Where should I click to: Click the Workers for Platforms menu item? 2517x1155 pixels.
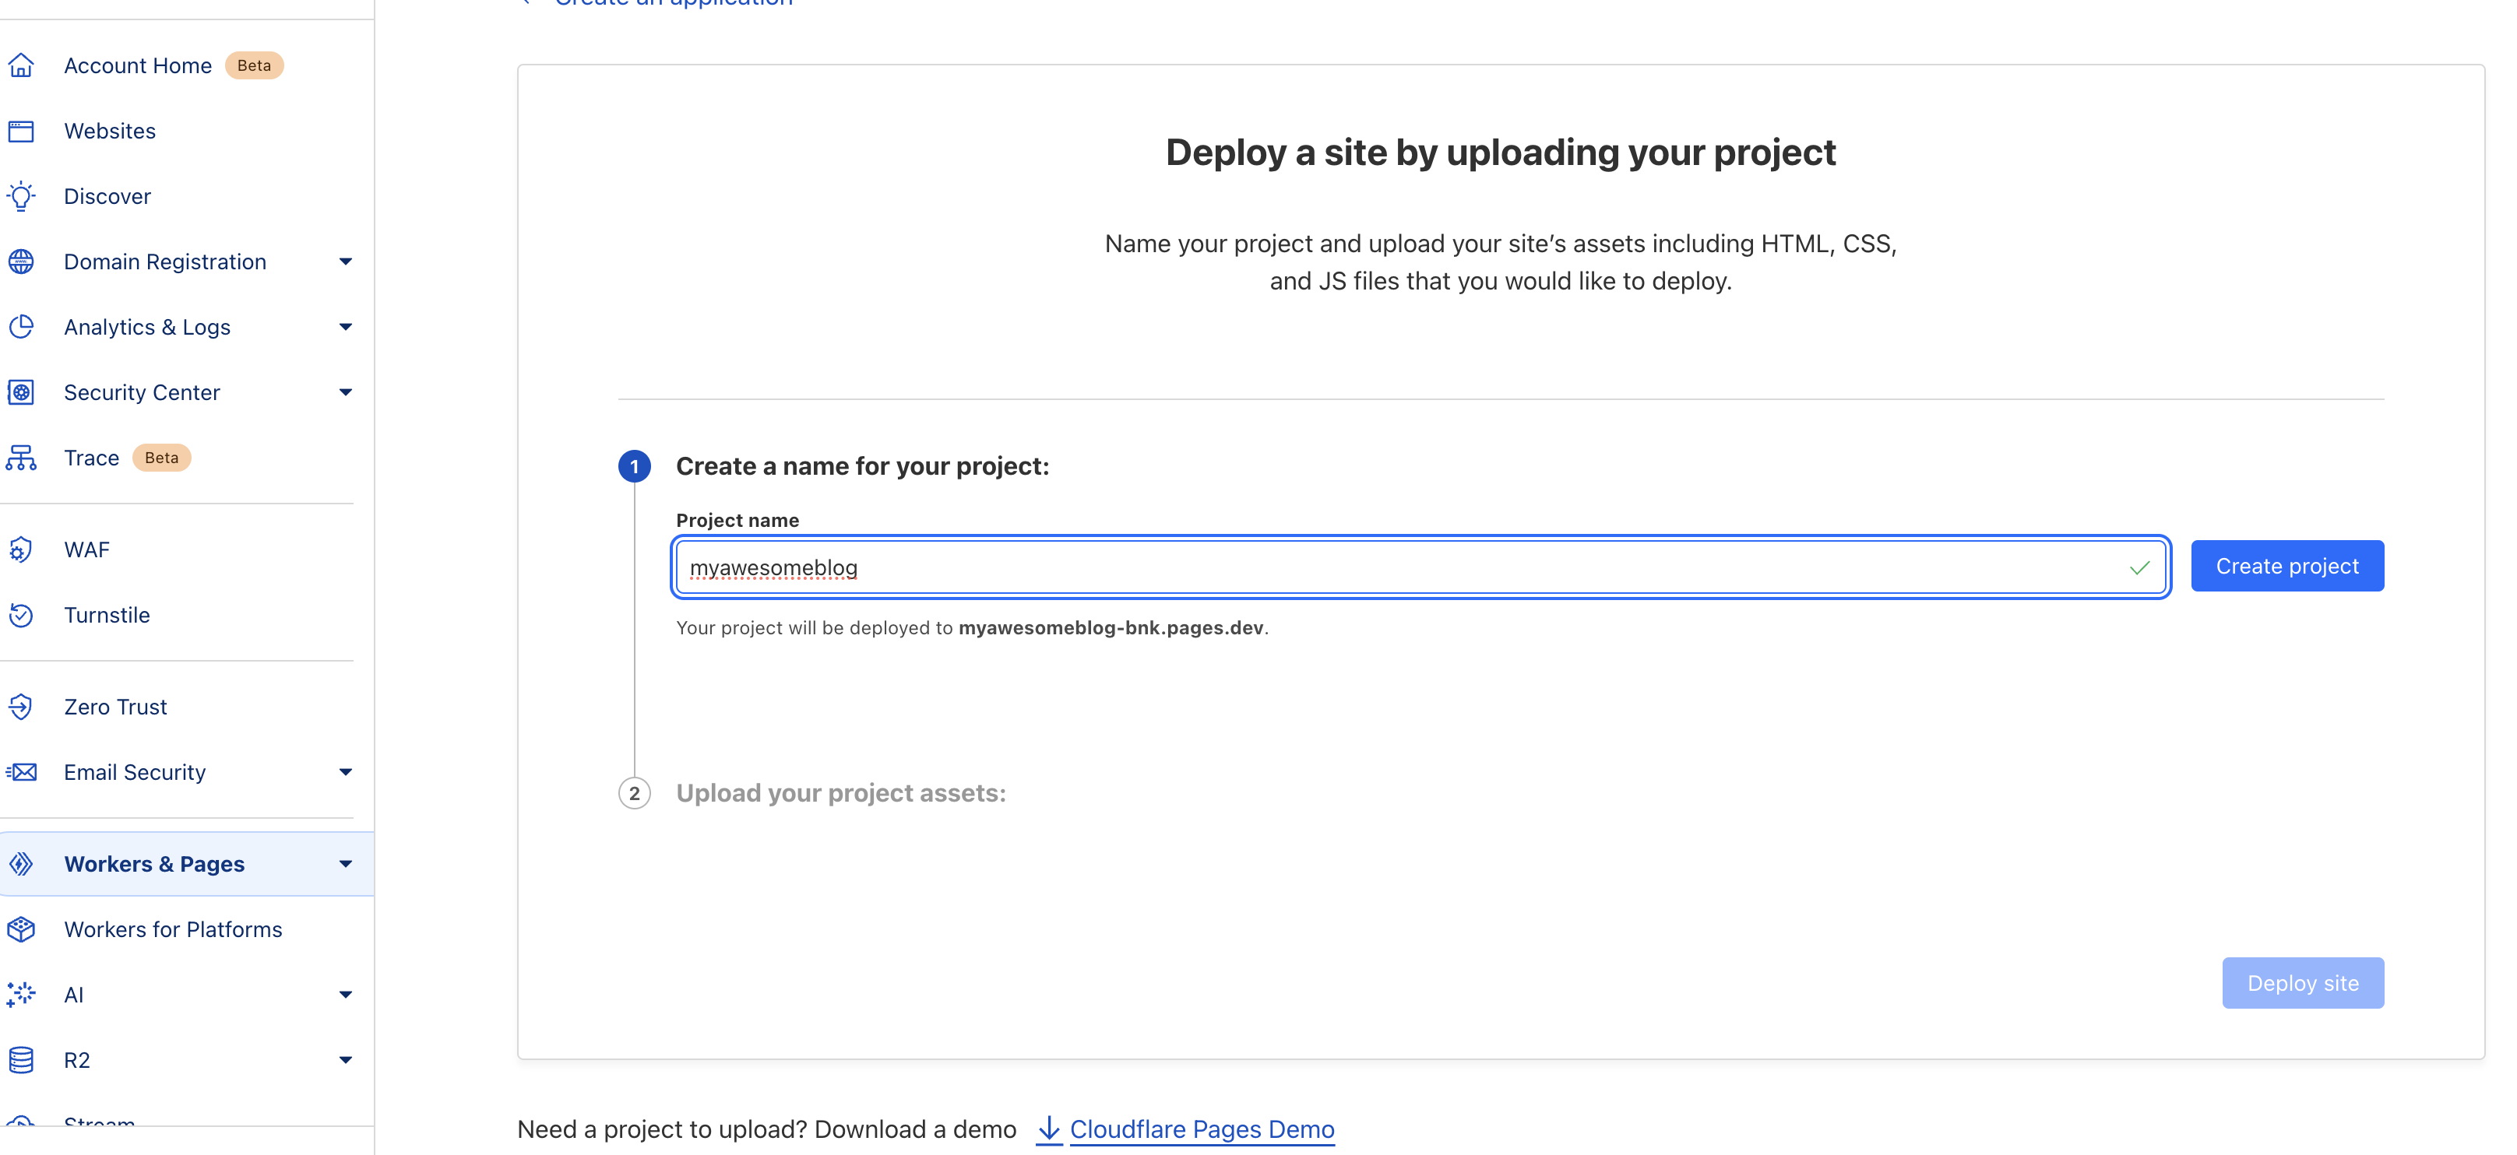tap(172, 927)
